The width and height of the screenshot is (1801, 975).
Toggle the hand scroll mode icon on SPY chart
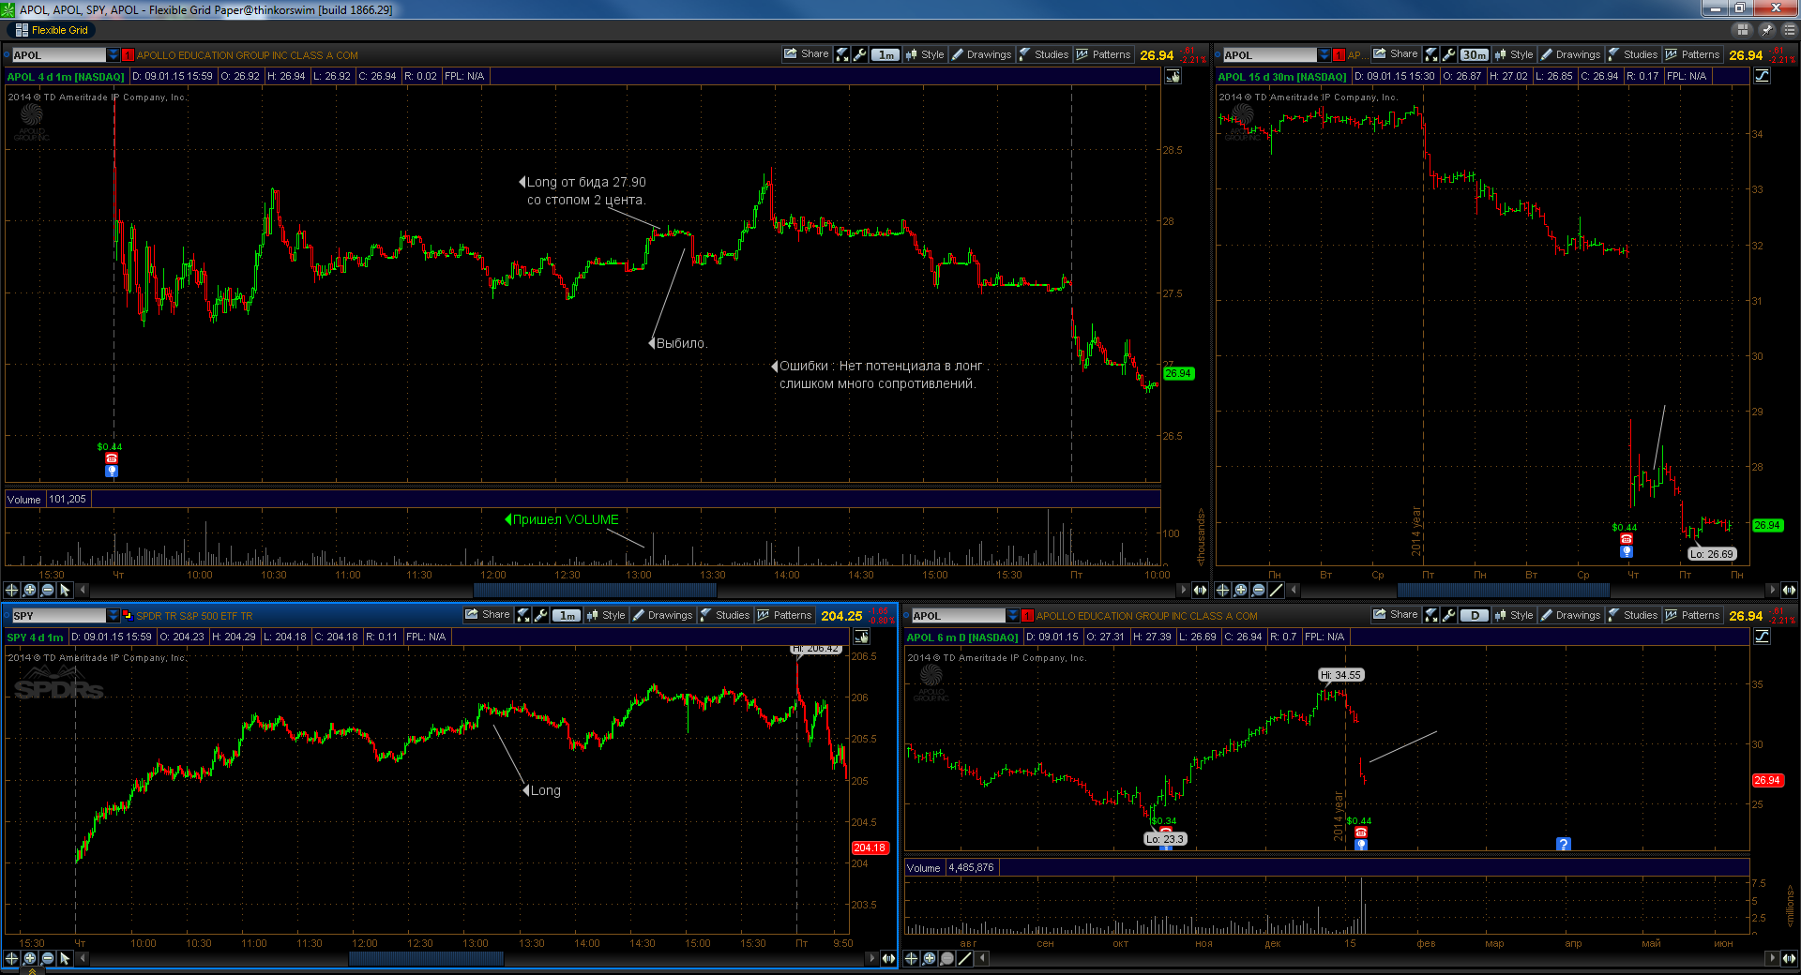pos(861,637)
